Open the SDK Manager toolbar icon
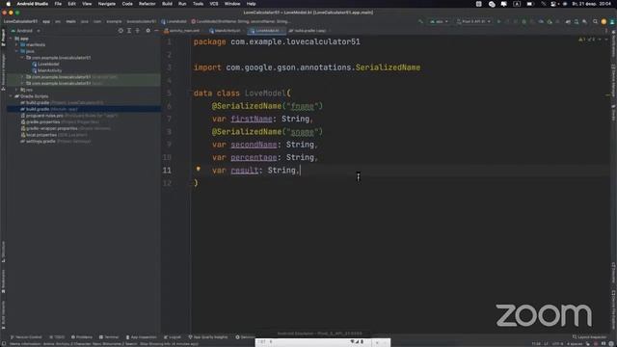617x347 pixels. pyautogui.click(x=585, y=21)
